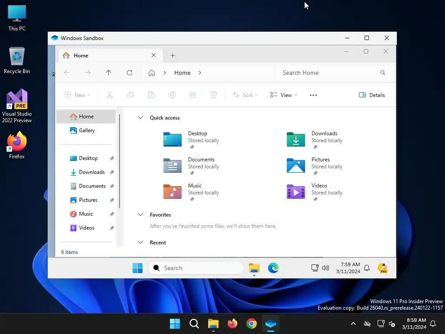Select Pictures in navigation pane
The image size is (445, 334).
coord(86,200)
